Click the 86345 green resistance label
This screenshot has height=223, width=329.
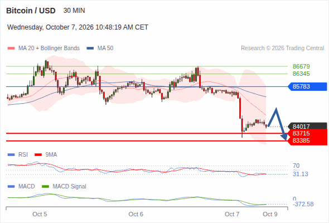301,74
